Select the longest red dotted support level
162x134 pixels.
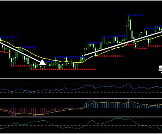tap(63, 69)
